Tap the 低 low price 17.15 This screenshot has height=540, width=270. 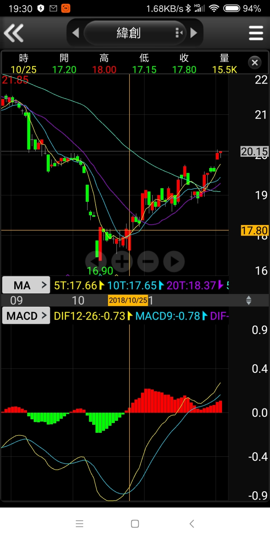pos(144,69)
